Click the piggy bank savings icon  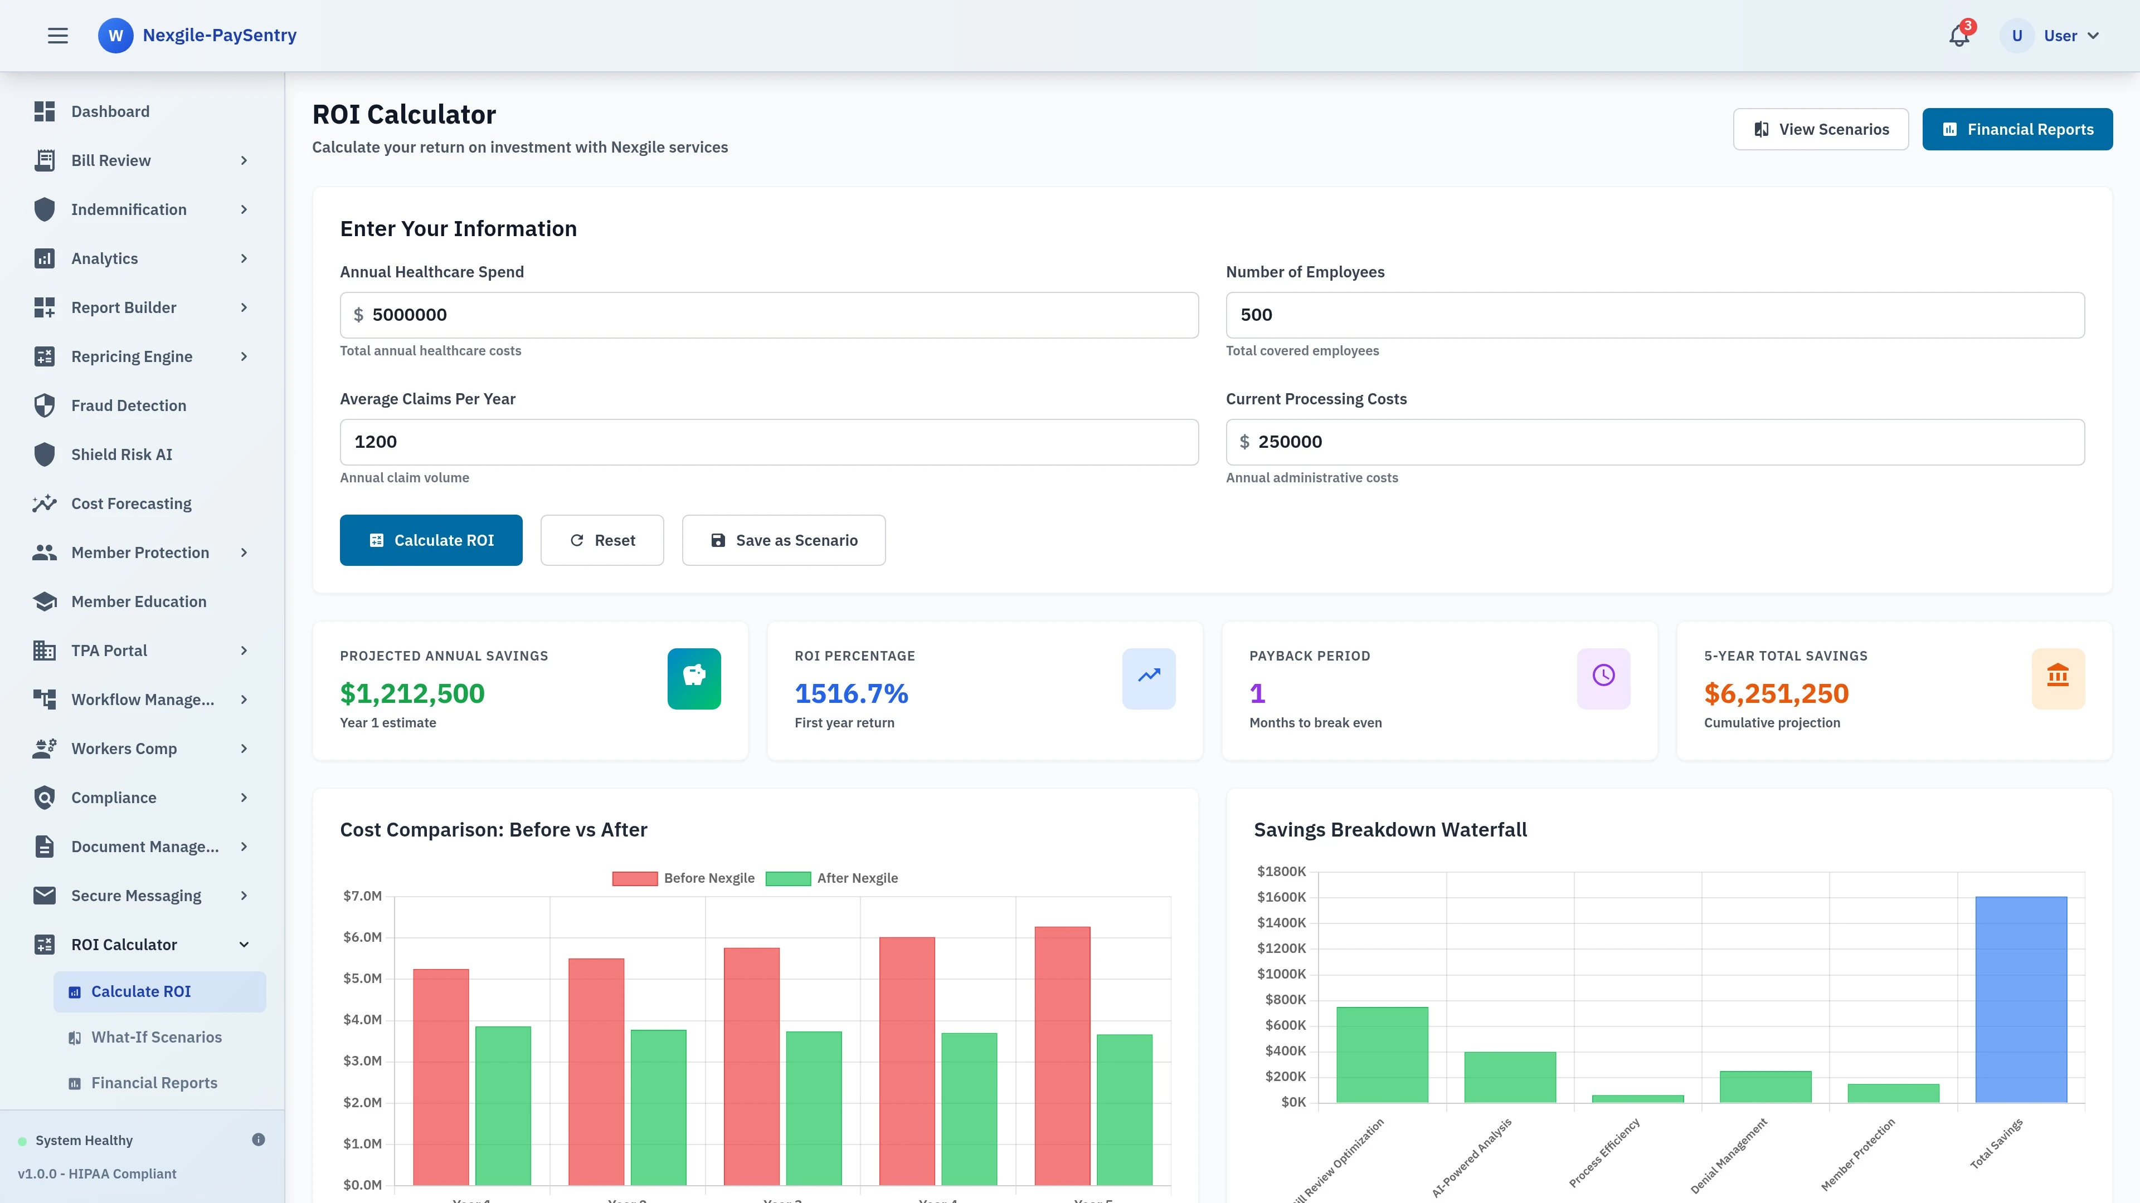tap(694, 678)
